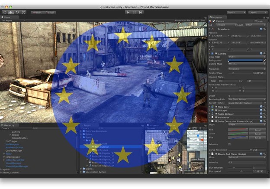The width and height of the screenshot is (270, 189).
Task: Open the Inspector panel options menu icon
Action: pyautogui.click(x=267, y=18)
